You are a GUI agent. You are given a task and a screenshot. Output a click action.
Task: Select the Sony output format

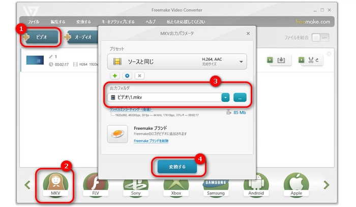pos(136,188)
